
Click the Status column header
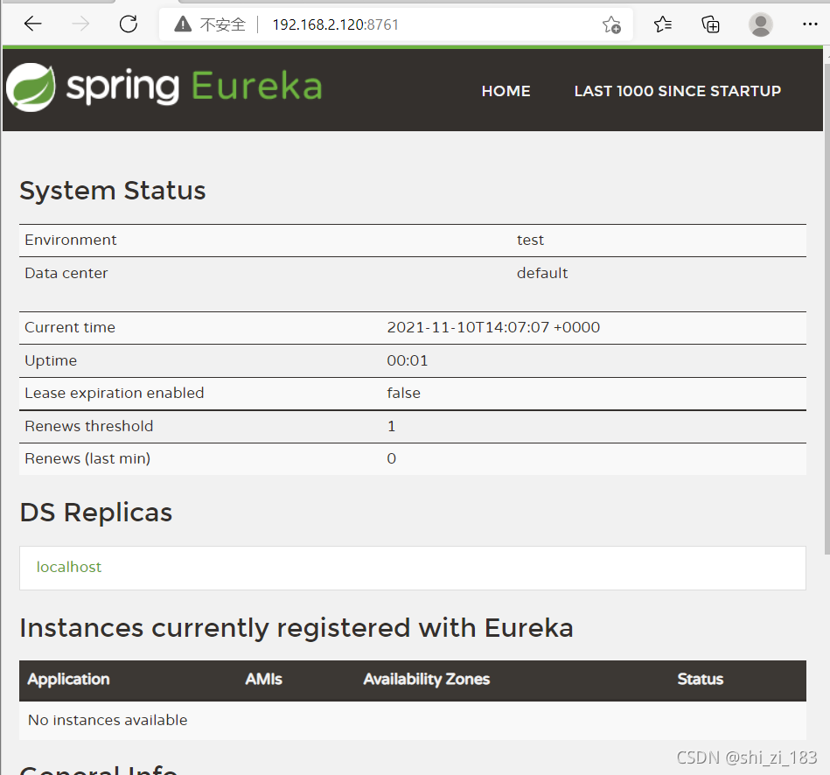click(701, 679)
